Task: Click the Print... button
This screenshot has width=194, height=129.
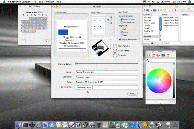Action: [x=133, y=94]
